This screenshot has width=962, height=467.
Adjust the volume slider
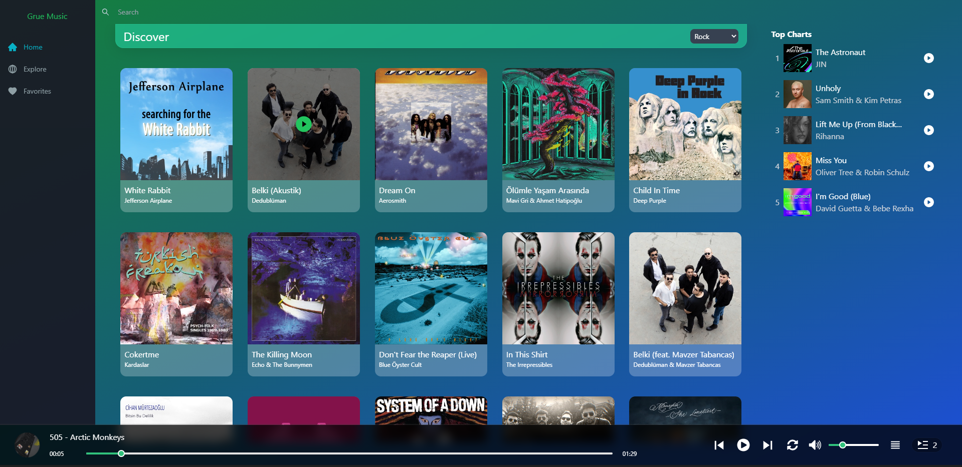tap(854, 445)
